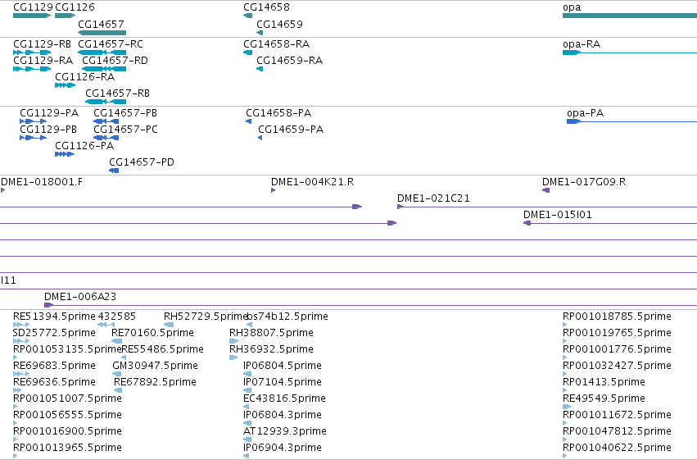
Task: Select transcript CG14657-RD
Action: click(104, 69)
